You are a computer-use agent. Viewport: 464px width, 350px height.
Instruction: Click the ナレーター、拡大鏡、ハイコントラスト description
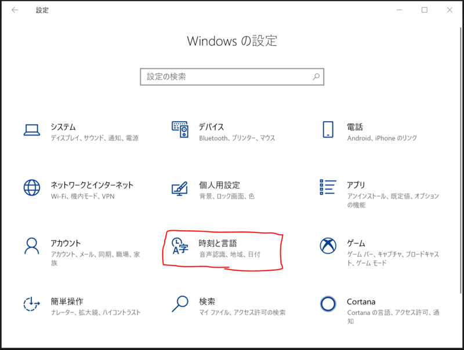coord(96,313)
